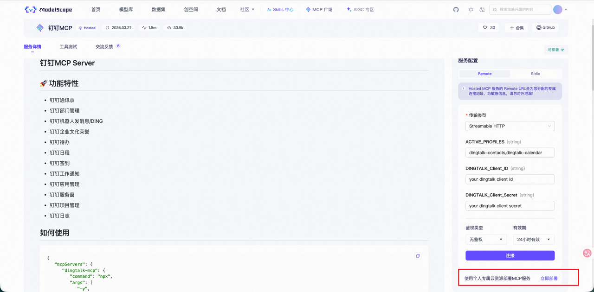The height and width of the screenshot is (292, 594).
Task: Click the 连接 connect button
Action: pyautogui.click(x=510, y=255)
